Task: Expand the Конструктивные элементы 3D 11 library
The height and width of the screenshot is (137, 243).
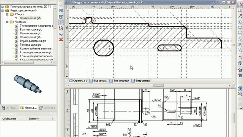Action: point(3,7)
